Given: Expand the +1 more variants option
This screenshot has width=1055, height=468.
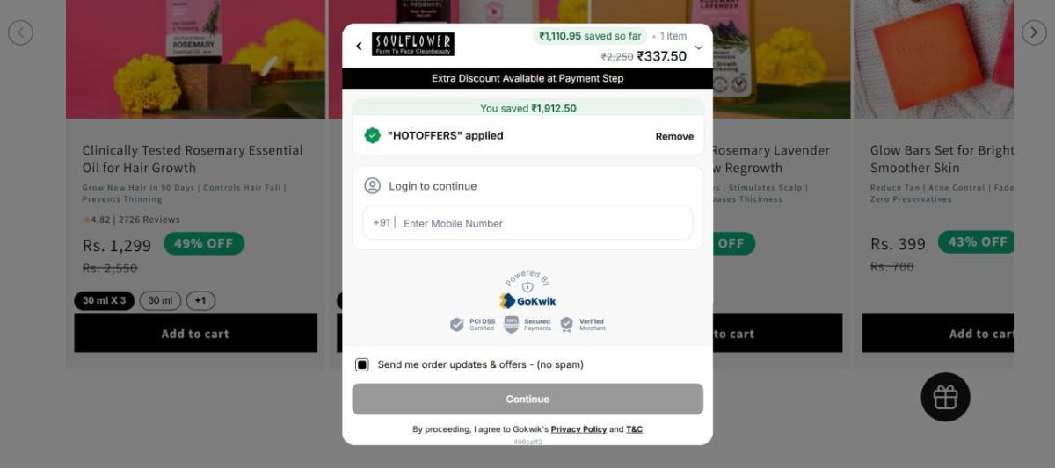Looking at the screenshot, I should [x=200, y=300].
